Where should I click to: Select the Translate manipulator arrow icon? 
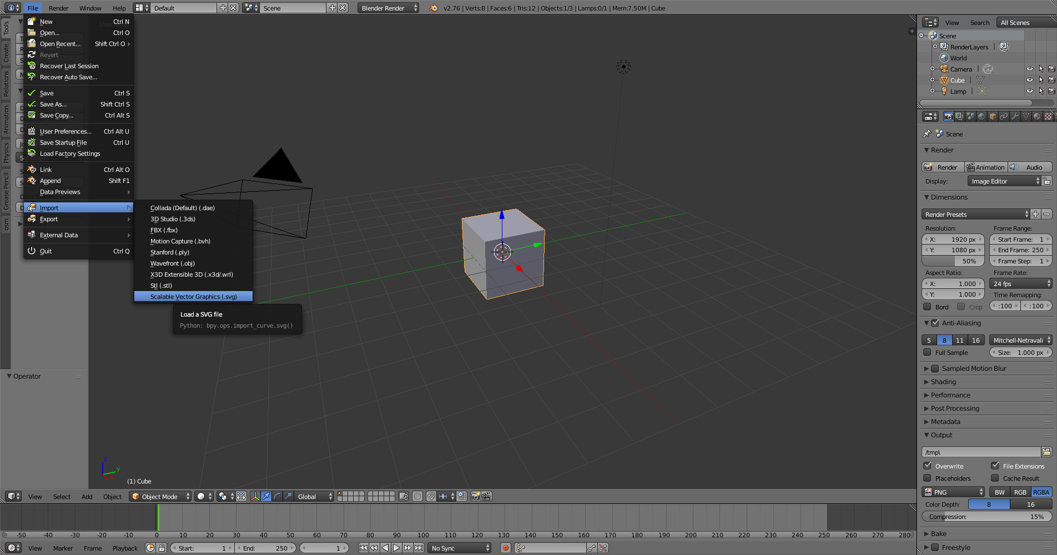(x=265, y=496)
